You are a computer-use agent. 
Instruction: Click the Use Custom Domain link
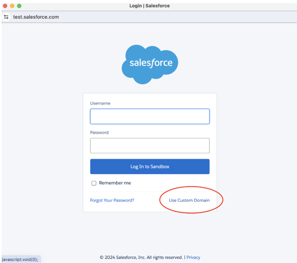click(x=189, y=200)
